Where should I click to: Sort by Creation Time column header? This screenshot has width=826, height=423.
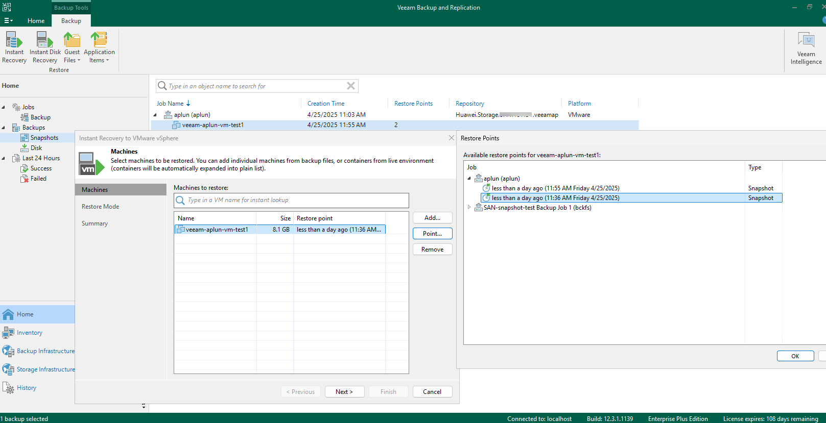[326, 104]
